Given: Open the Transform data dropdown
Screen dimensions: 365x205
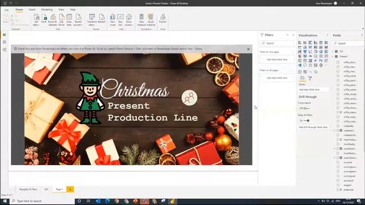Looking at the screenshot, I should pos(92,20).
